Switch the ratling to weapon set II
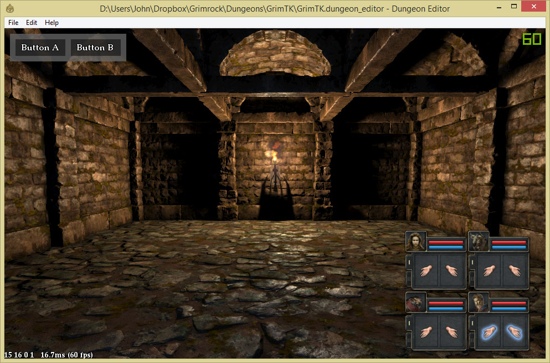Screen dimensions: 550x363 pyautogui.click(x=409, y=340)
